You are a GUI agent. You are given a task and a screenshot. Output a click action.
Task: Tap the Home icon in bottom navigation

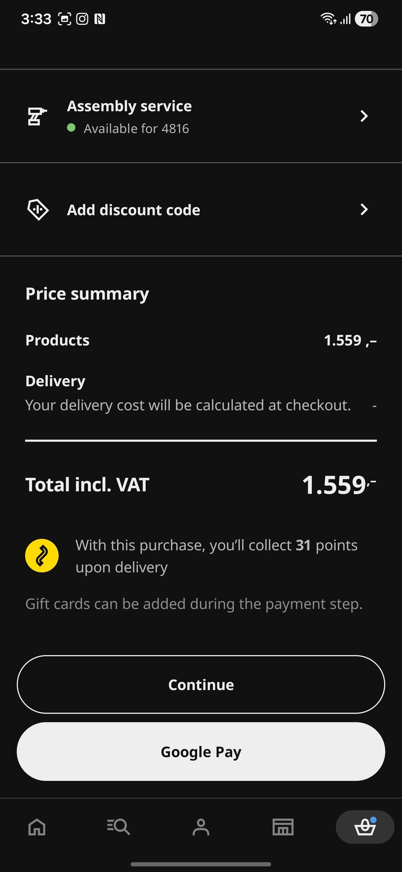(37, 827)
